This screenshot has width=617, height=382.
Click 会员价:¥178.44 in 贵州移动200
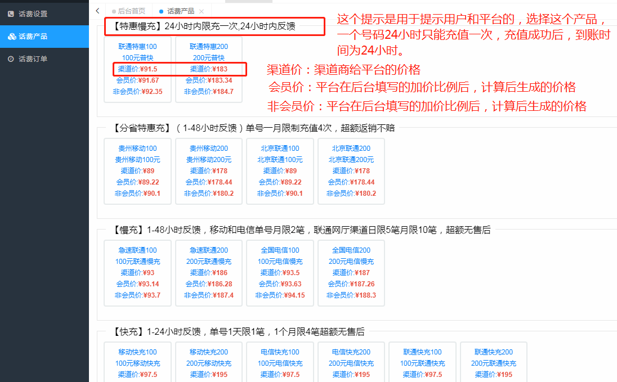[x=208, y=182]
